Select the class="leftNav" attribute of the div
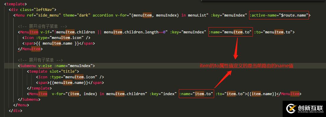This screenshot has width=326, height=117. 37,9
